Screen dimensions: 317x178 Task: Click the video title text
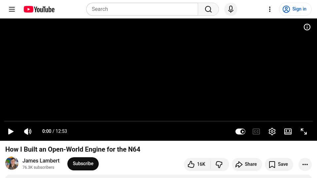(x=73, y=149)
